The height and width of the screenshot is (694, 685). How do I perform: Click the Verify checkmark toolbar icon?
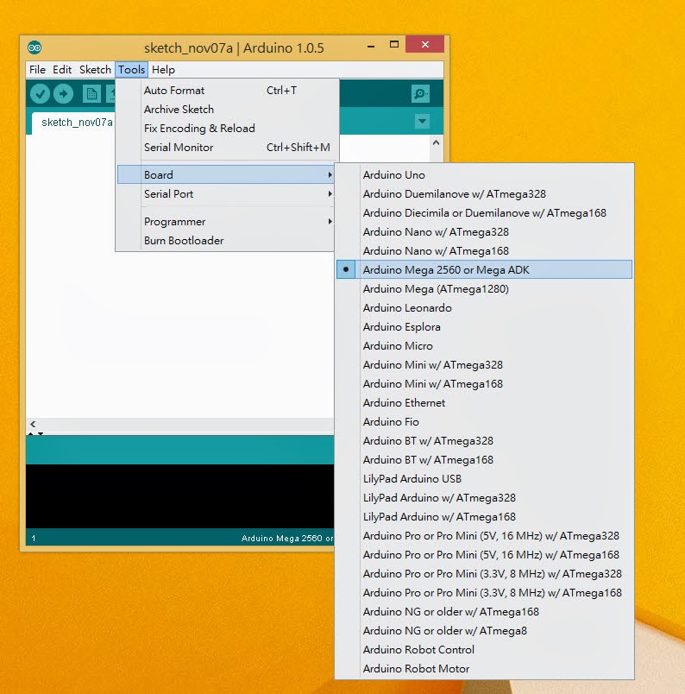click(40, 94)
